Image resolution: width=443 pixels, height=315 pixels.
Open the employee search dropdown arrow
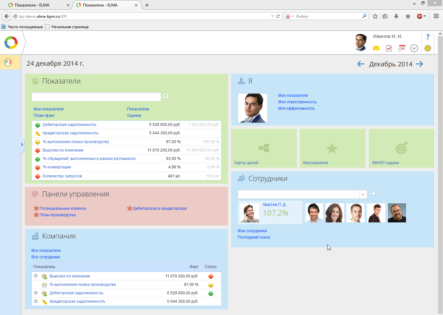tap(363, 194)
